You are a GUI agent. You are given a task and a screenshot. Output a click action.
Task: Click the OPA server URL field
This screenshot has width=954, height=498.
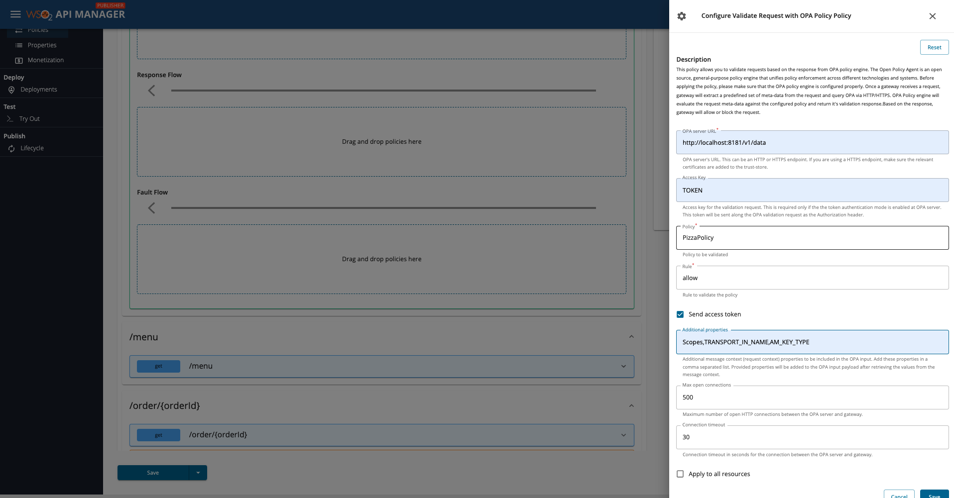pyautogui.click(x=812, y=143)
